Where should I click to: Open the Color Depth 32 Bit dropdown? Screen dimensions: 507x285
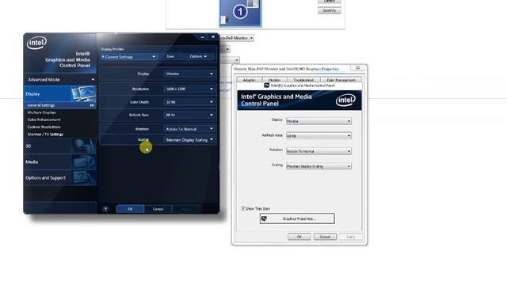click(x=189, y=102)
